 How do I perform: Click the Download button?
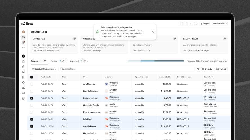tap(221, 69)
